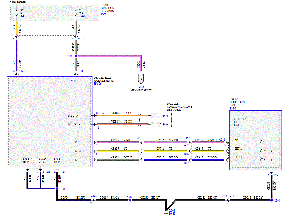Open the 13-41 reference under F10
Image resolution: width=299 pixels, height=216 pixels.
[x=22, y=16]
